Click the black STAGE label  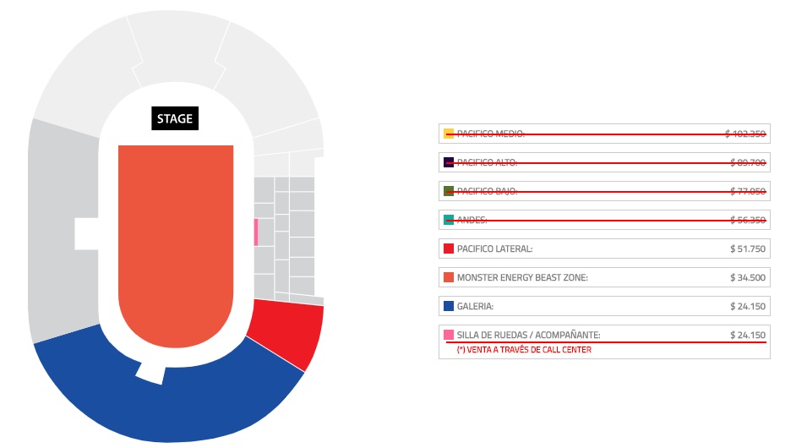[x=175, y=119]
